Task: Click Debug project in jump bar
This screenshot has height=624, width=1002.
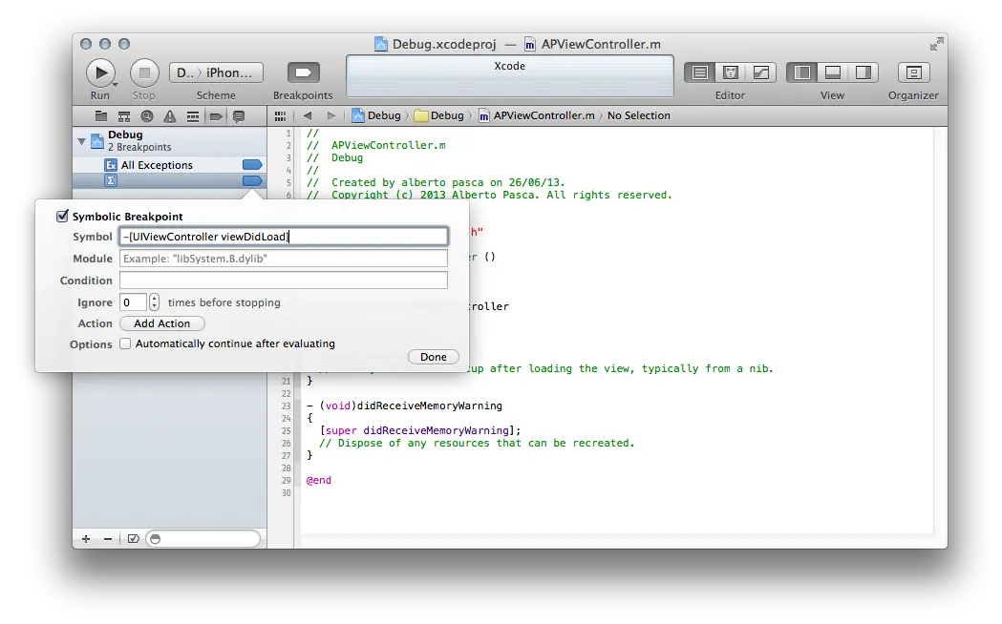Action: 376,115
